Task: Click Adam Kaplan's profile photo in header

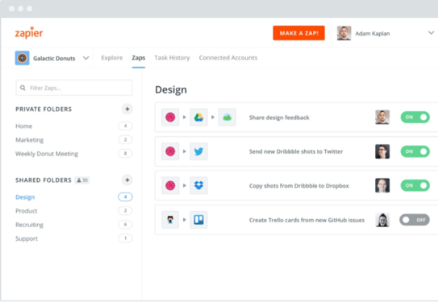Action: click(x=344, y=33)
